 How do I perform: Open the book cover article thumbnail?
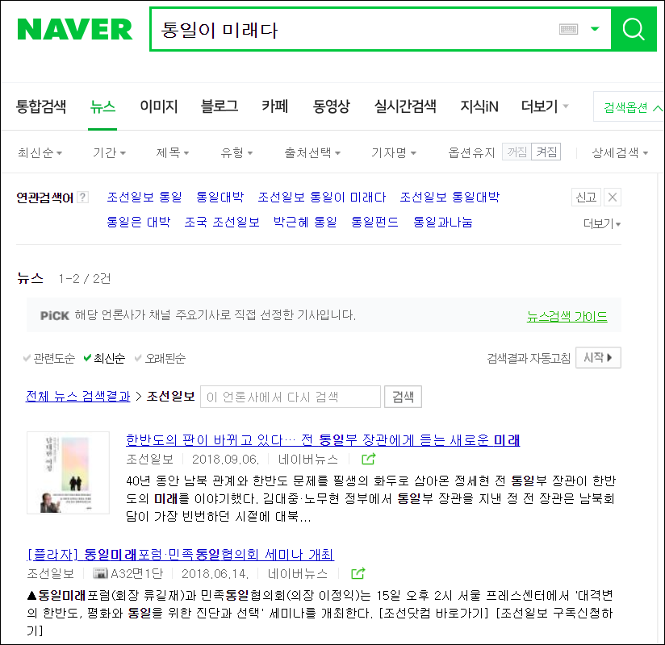point(69,472)
